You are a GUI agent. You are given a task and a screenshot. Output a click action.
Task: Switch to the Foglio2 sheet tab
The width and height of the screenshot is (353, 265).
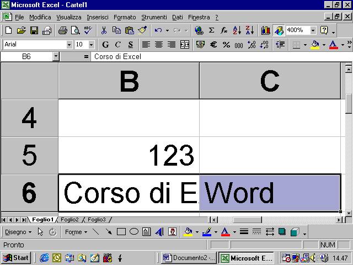pyautogui.click(x=69, y=220)
